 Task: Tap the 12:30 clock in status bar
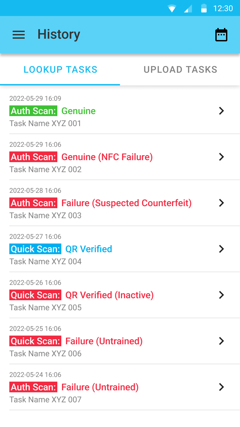point(223,8)
